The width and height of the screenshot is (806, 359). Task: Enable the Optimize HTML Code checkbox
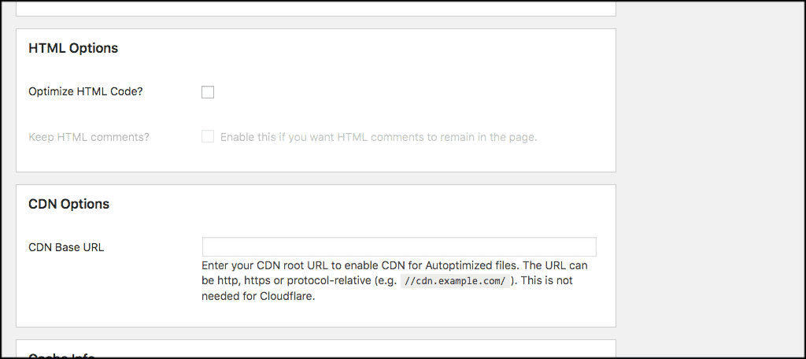coord(208,92)
